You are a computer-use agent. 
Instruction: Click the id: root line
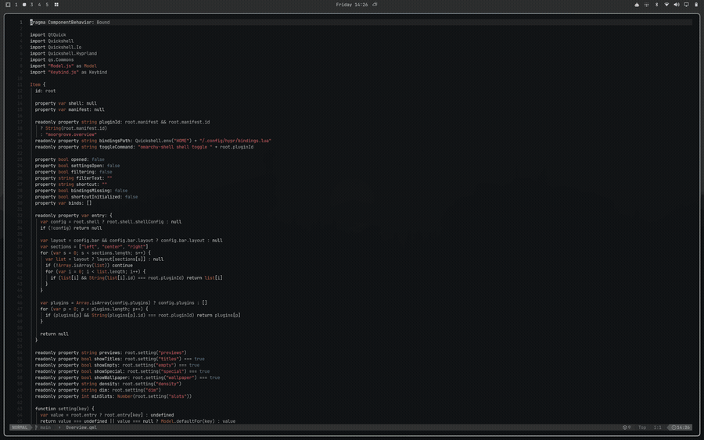pos(45,91)
